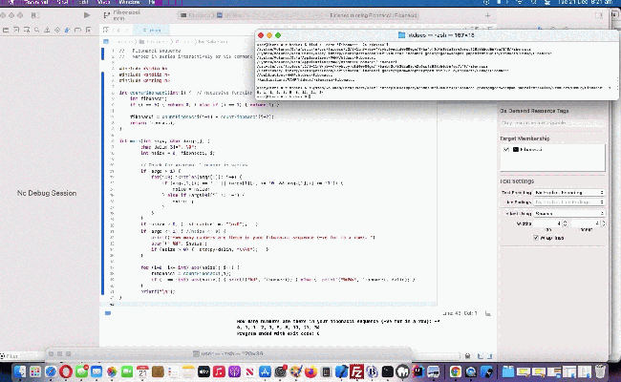
Task: Go forward with editor history arrow
Action: (127, 31)
